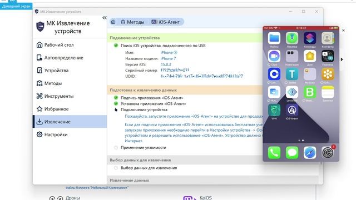Open the Навигация folder on the phone
The height and width of the screenshot is (200, 356).
point(292,56)
